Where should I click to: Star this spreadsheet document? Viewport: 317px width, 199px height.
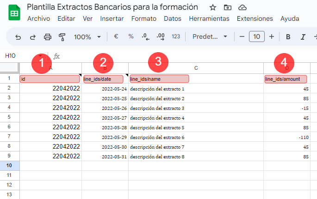pos(213,7)
